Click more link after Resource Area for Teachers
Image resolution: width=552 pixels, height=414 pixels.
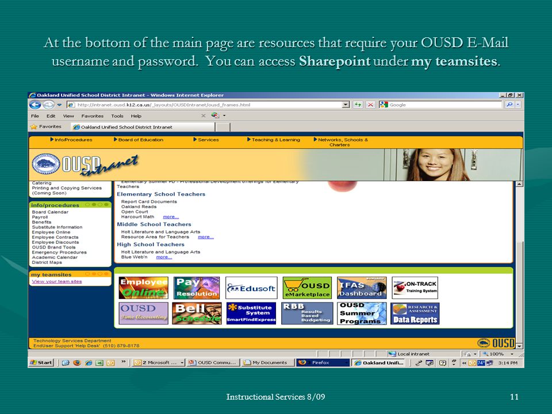pyautogui.click(x=206, y=237)
